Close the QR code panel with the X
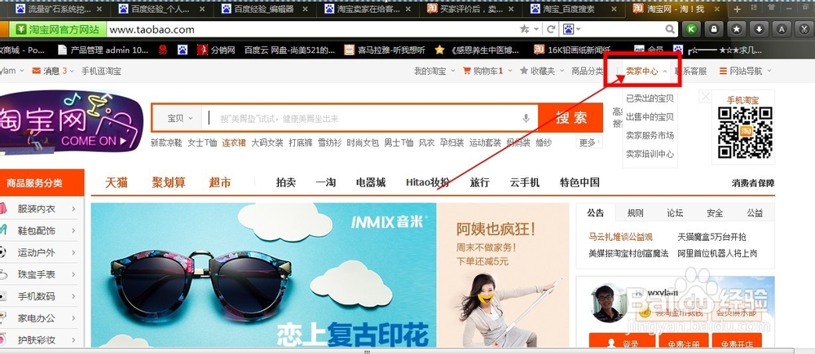This screenshot has height=354, width=815. (x=705, y=97)
